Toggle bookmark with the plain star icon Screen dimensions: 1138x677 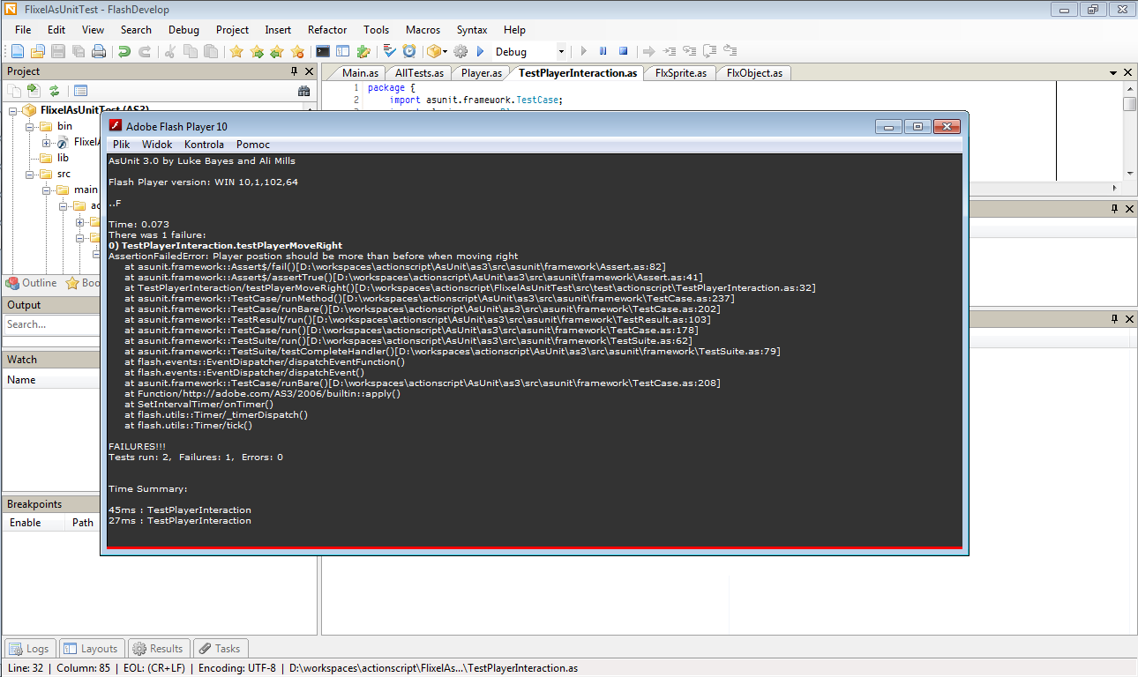click(x=236, y=52)
